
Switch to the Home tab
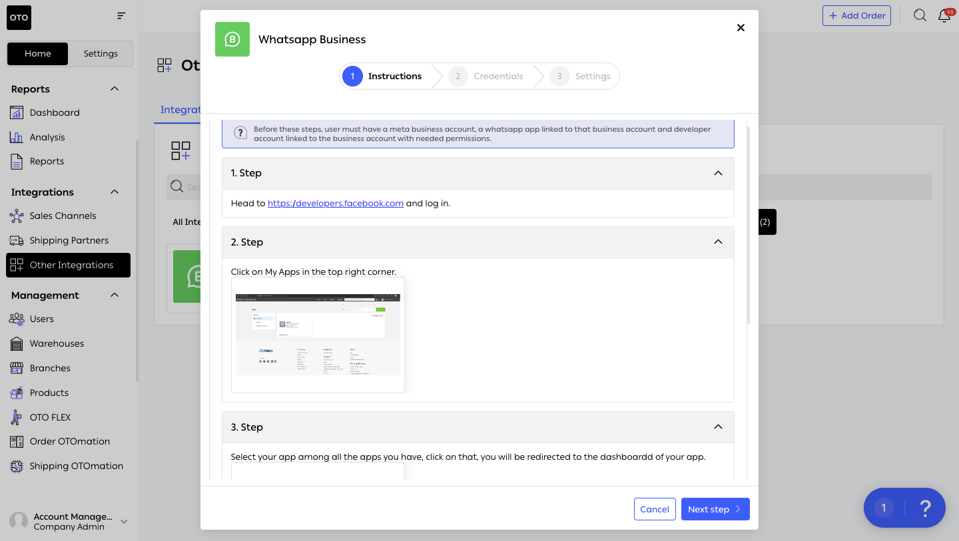tap(38, 54)
